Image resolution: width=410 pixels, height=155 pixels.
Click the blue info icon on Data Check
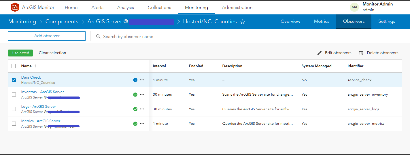tap(135, 80)
